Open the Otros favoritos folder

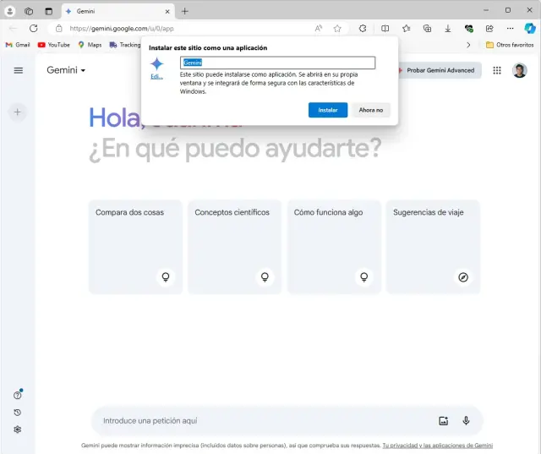[x=510, y=44]
